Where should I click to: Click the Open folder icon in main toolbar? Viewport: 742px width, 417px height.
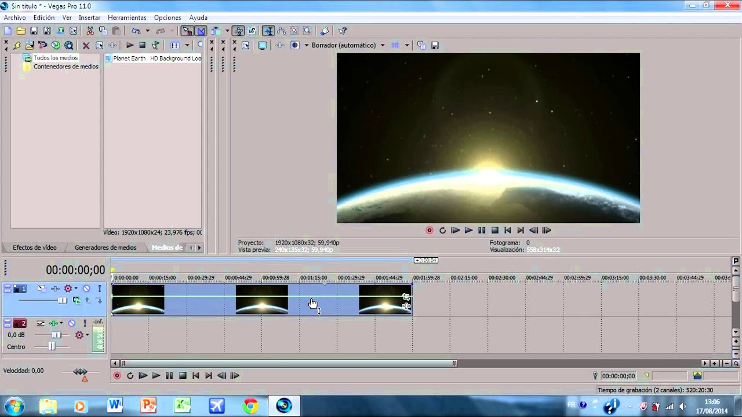21,31
